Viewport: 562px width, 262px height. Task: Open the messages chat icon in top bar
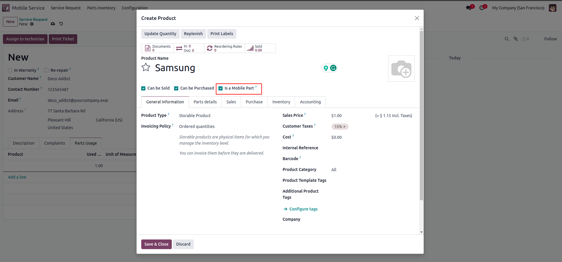click(469, 8)
